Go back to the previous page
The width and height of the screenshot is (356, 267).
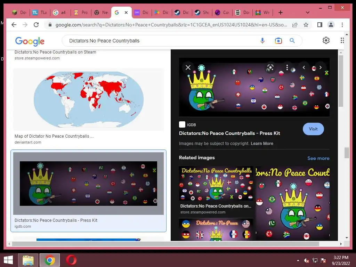[x=14, y=25]
